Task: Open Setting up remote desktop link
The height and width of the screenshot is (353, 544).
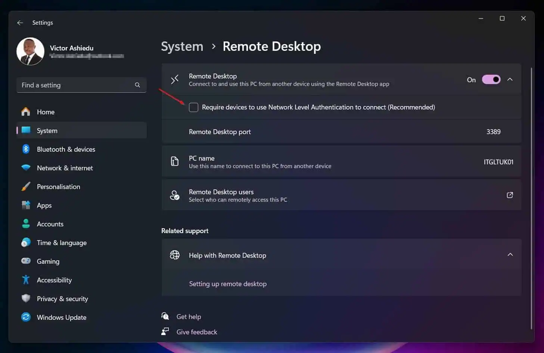Action: click(x=228, y=284)
